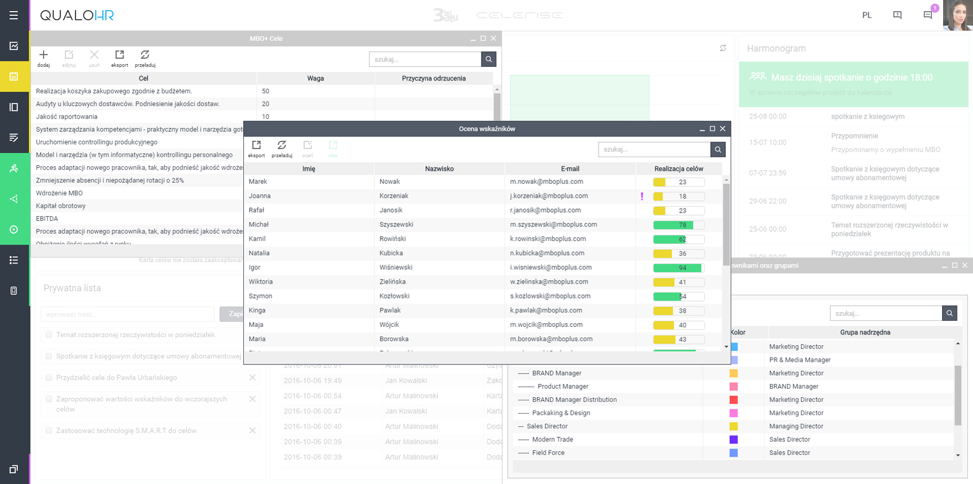
Task: Open the panel layout sidebar icon
Action: click(14, 107)
